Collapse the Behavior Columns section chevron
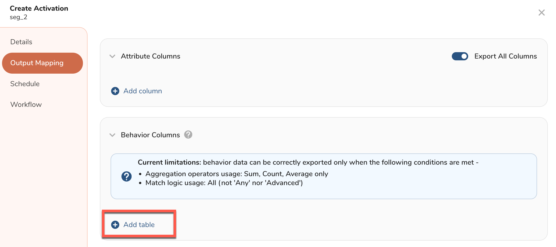This screenshot has width=556, height=247. 112,135
